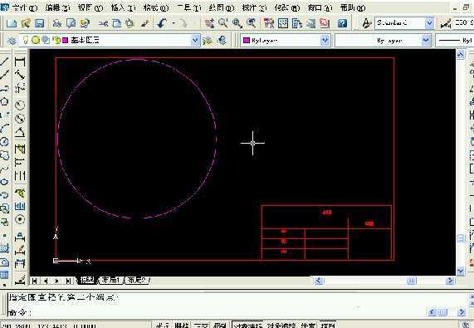Toggle Snap mode (捕捉) in status bar

point(162,326)
